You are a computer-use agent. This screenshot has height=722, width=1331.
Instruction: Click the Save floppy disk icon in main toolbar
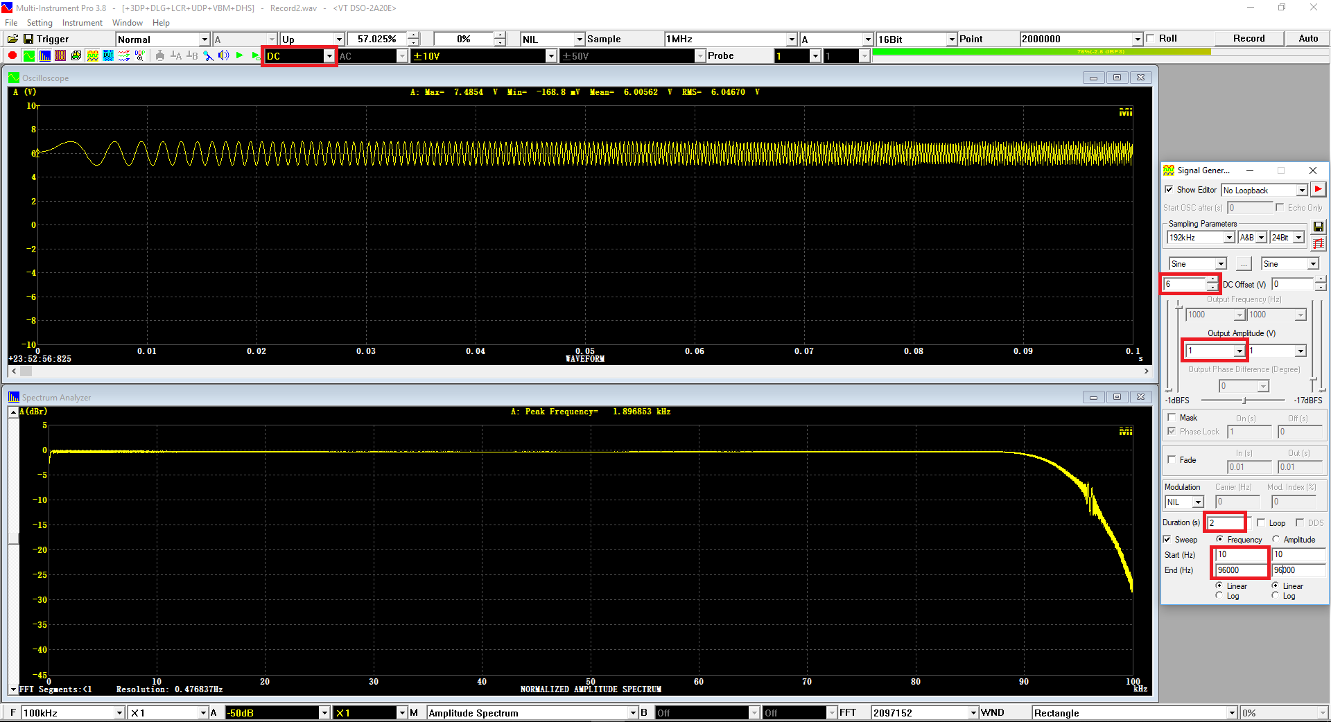[x=28, y=39]
